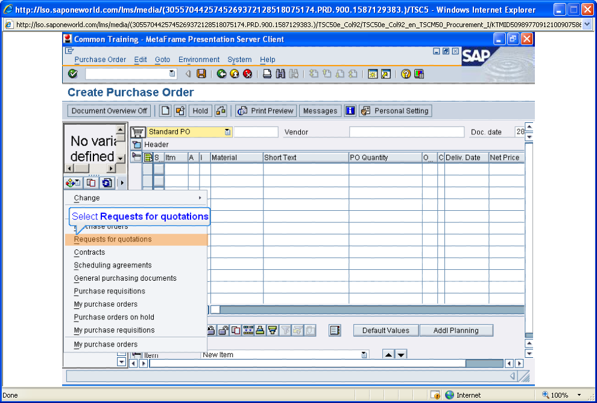Click the blue Information icon
Image resolution: width=597 pixels, height=403 pixels.
350,111
